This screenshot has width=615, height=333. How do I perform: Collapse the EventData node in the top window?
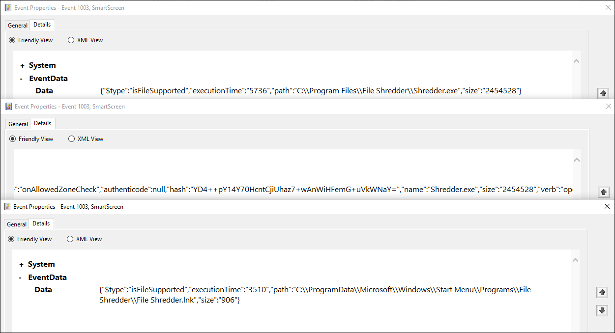[x=22, y=79]
